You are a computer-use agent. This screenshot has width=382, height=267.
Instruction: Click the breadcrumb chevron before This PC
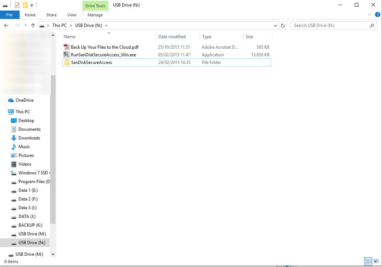48,25
